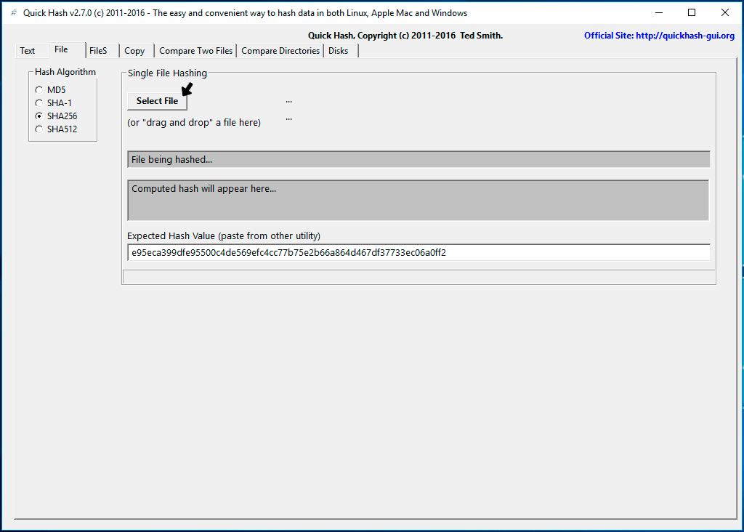Select the MD5 hash algorithm

pos(50,89)
